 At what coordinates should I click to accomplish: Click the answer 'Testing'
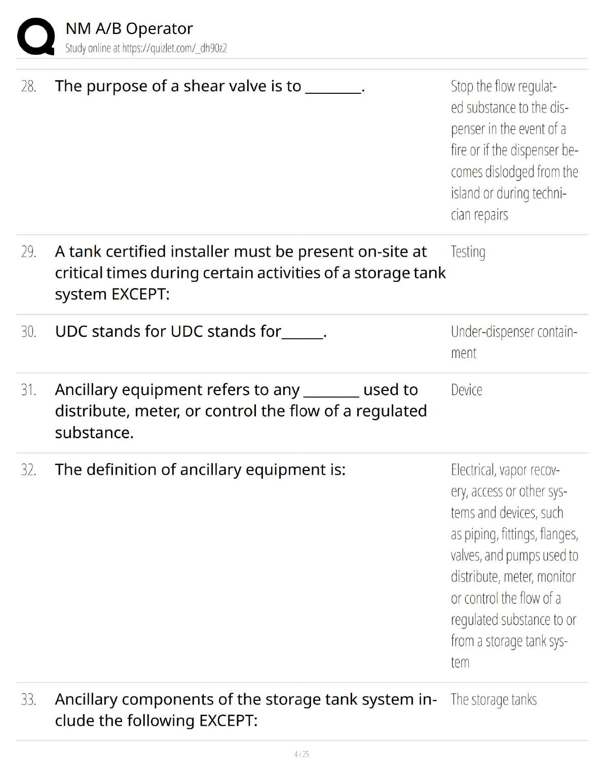click(468, 252)
